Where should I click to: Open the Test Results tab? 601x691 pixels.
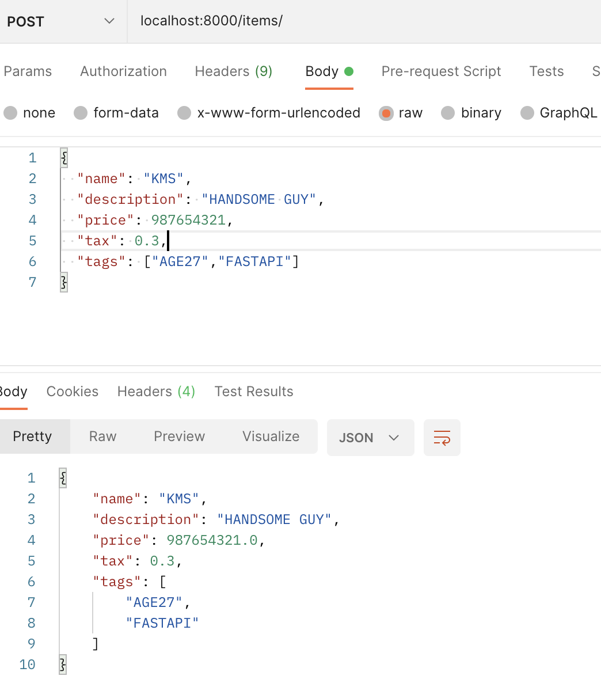[x=253, y=391]
